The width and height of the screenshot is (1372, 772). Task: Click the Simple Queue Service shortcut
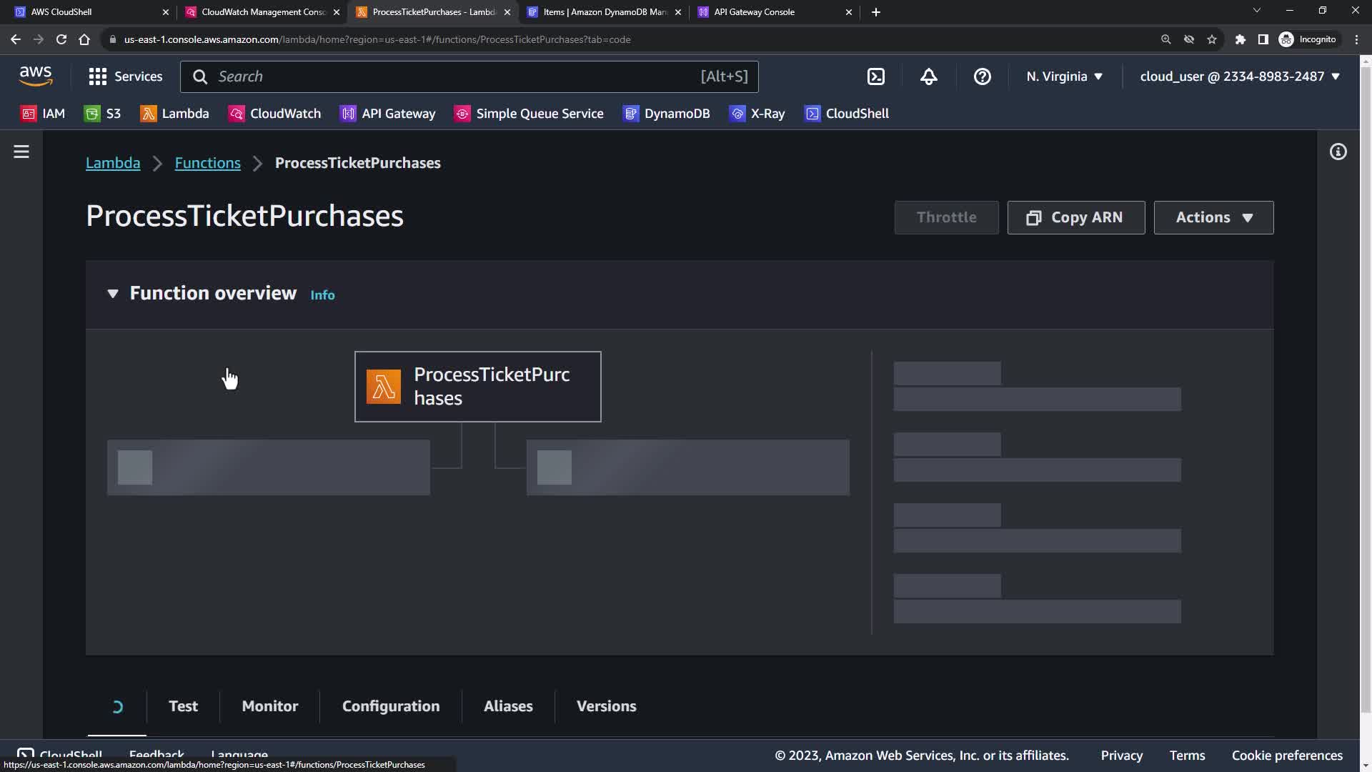pyautogui.click(x=529, y=114)
